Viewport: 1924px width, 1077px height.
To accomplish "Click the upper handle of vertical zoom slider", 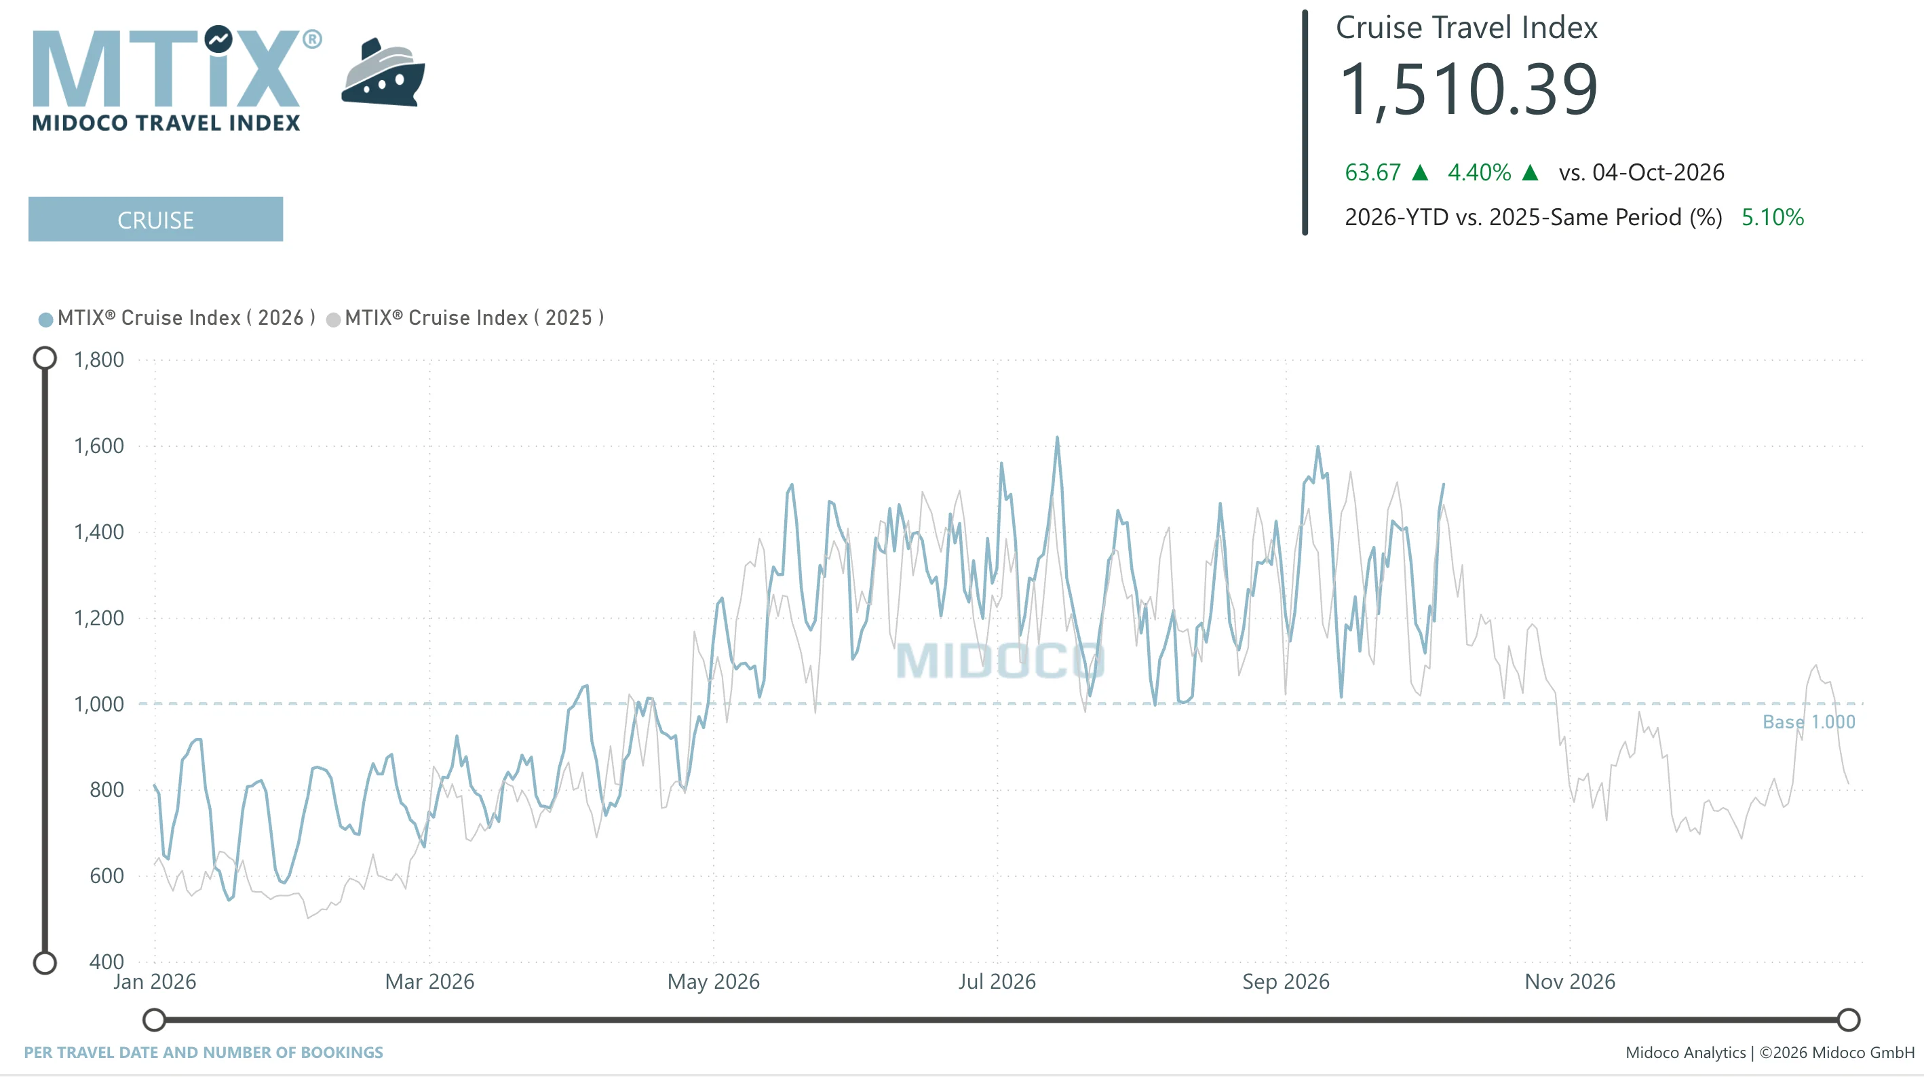I will (45, 359).
